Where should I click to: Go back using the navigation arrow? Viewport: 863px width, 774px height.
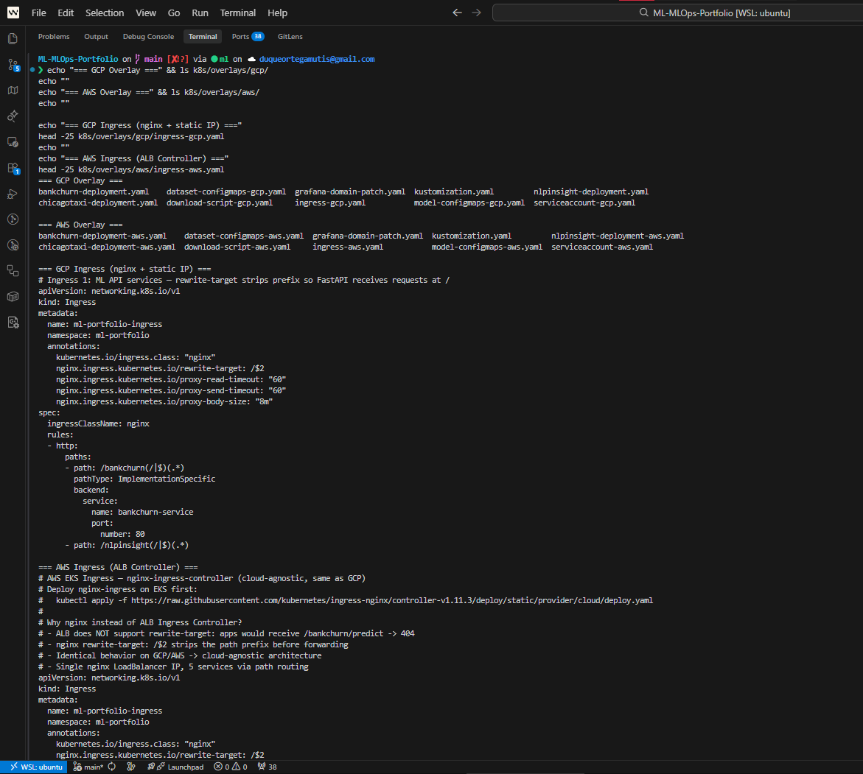tap(457, 13)
